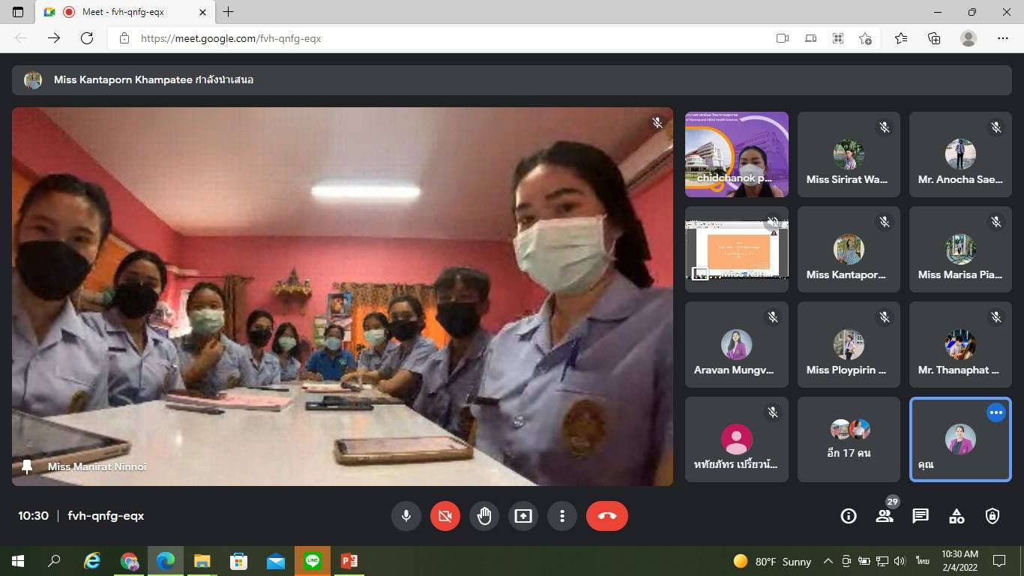This screenshot has height=576, width=1024.
Task: Open meeting details info icon
Action: [849, 516]
